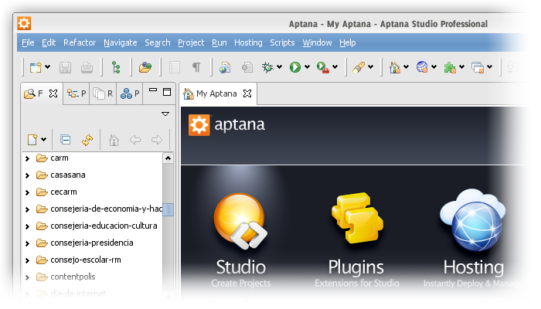The height and width of the screenshot is (309, 541).
Task: Click the file tree scrollbar up arrow
Action: [168, 158]
